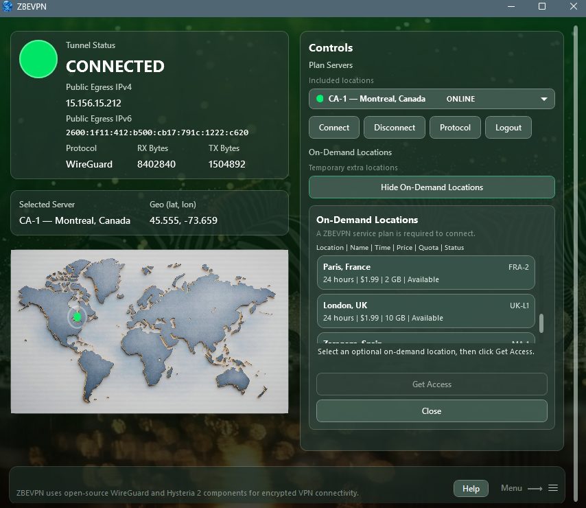Open the hamburger menu icon
The height and width of the screenshot is (508, 586).
[x=553, y=488]
